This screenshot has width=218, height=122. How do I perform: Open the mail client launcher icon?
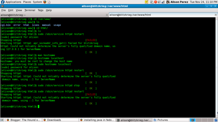click(x=49, y=2)
